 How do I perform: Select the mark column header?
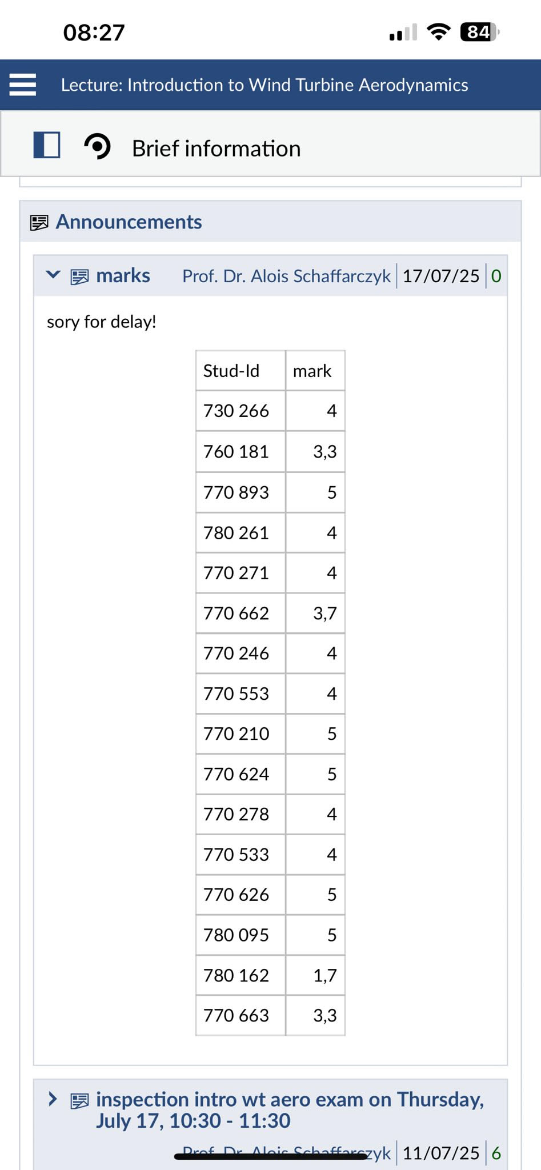tap(312, 371)
